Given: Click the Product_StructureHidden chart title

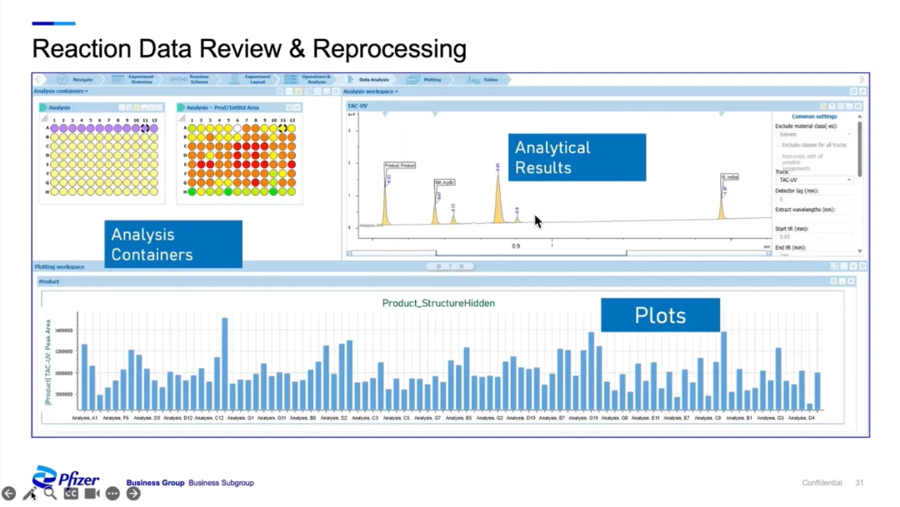Looking at the screenshot, I should tap(438, 303).
